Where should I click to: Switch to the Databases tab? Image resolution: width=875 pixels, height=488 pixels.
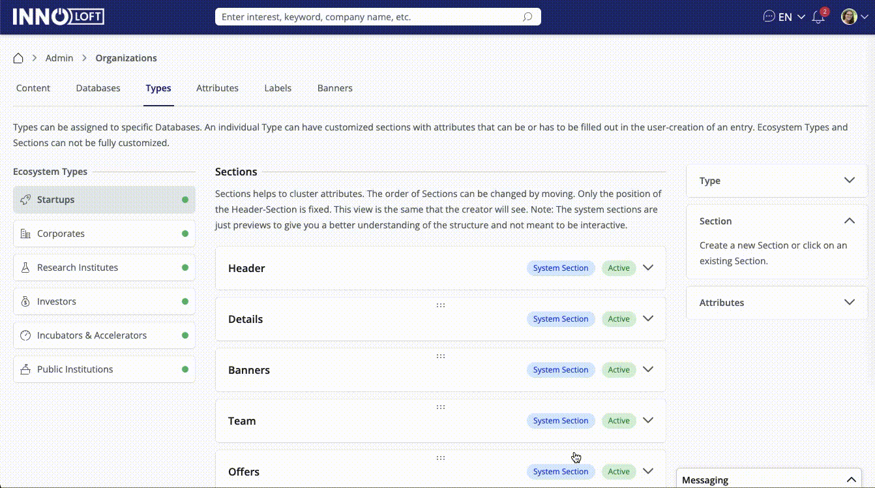click(x=98, y=88)
